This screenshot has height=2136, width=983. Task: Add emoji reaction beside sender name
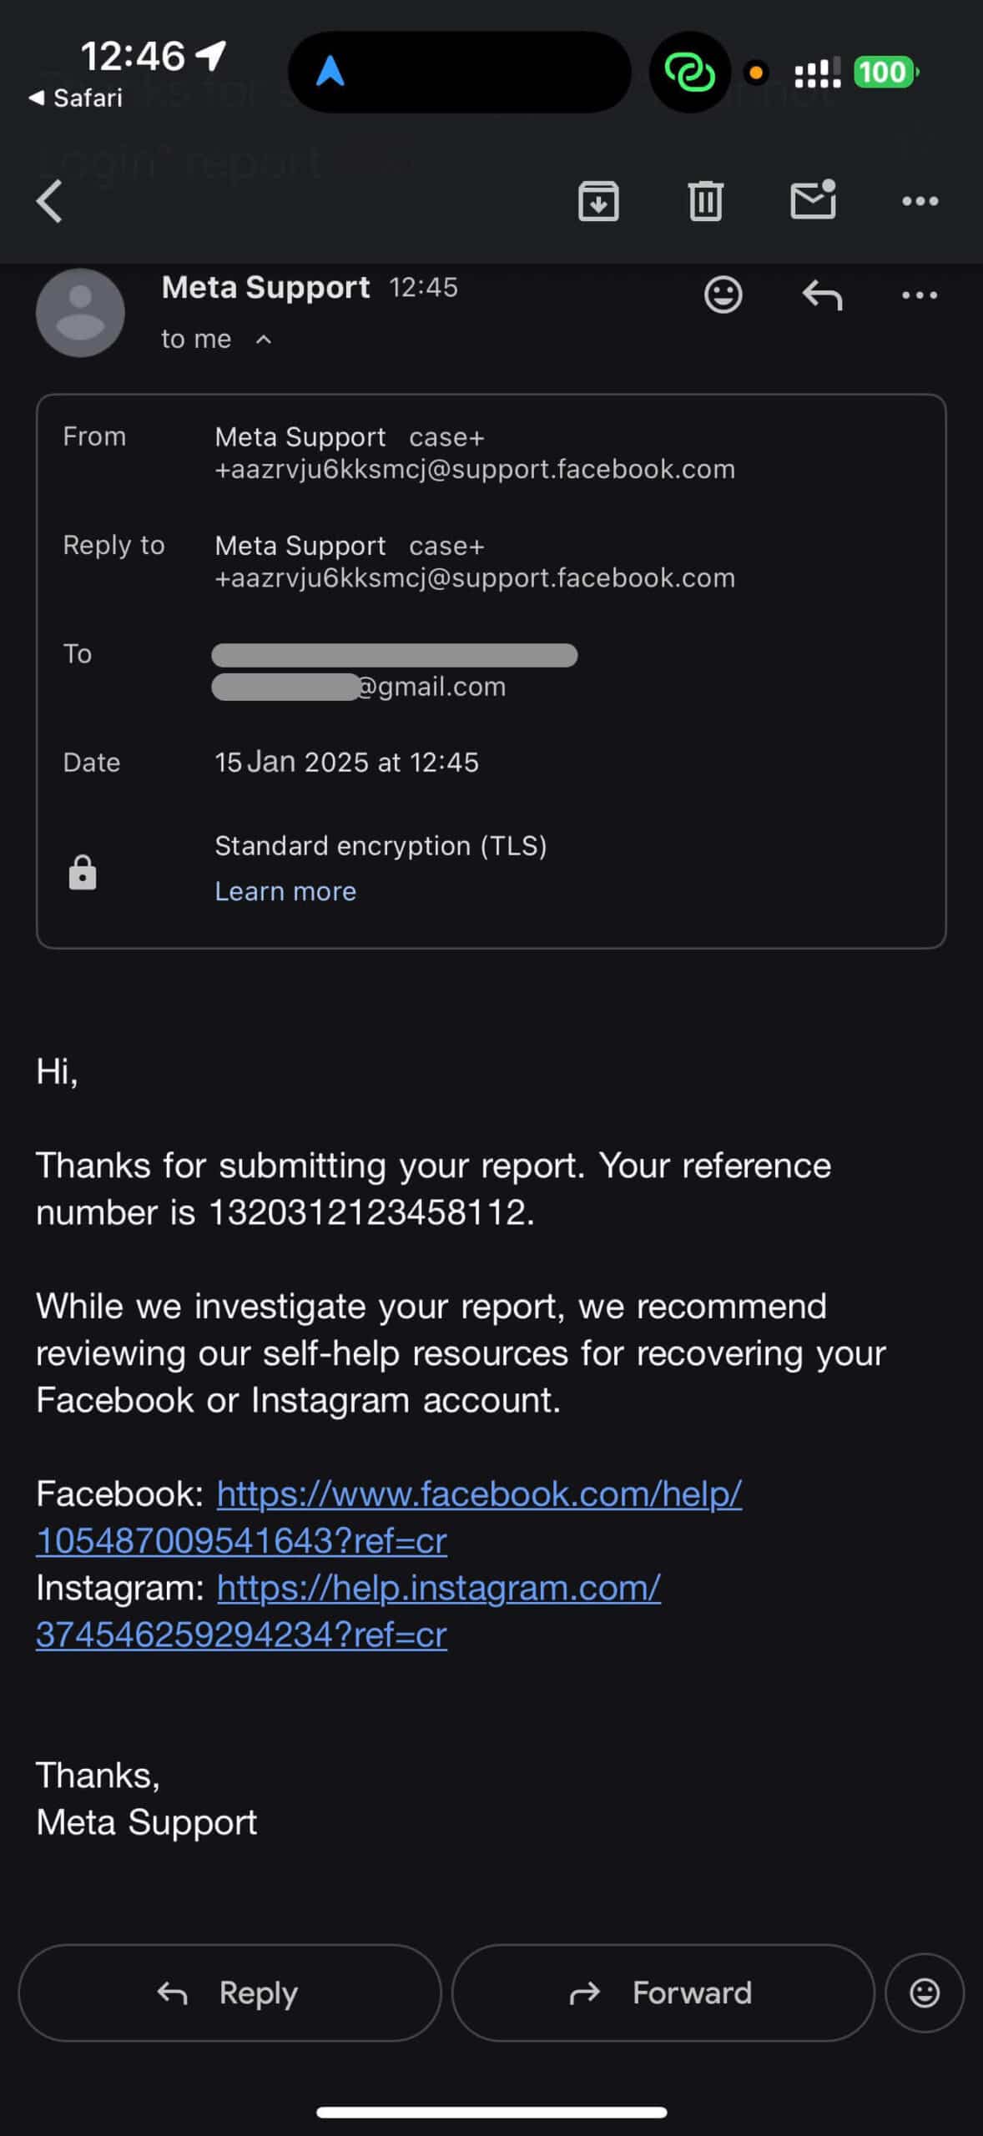coord(723,295)
